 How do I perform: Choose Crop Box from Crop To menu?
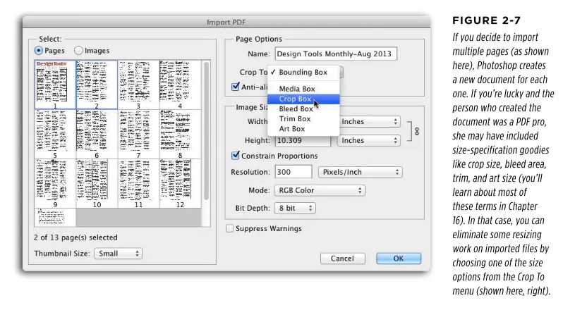tap(303, 99)
